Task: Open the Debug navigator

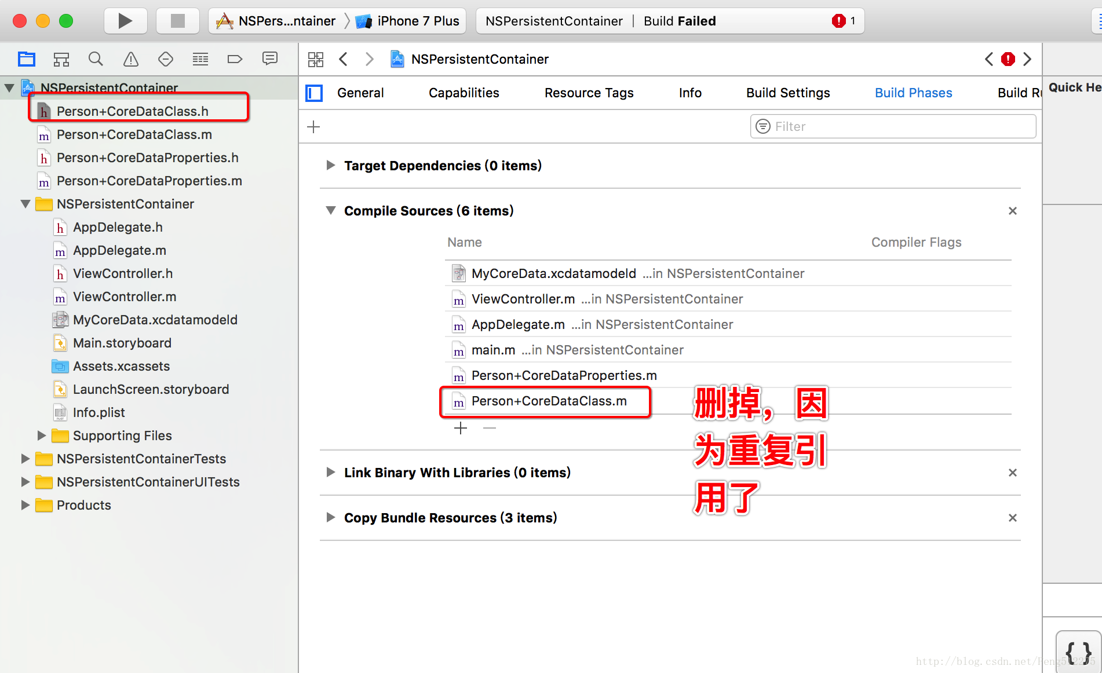Action: click(200, 59)
